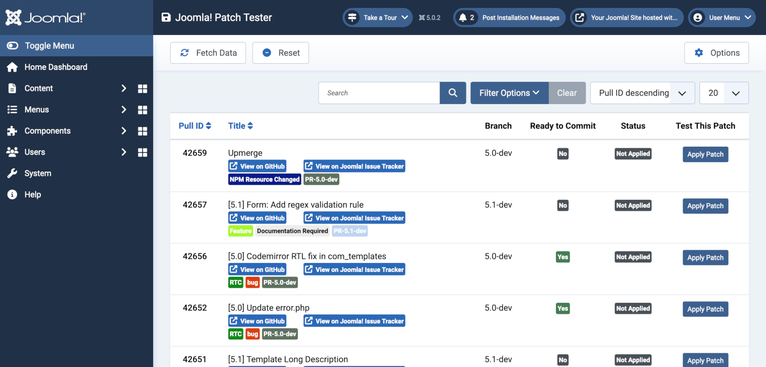Click the Help info icon
The image size is (766, 367).
tap(12, 194)
